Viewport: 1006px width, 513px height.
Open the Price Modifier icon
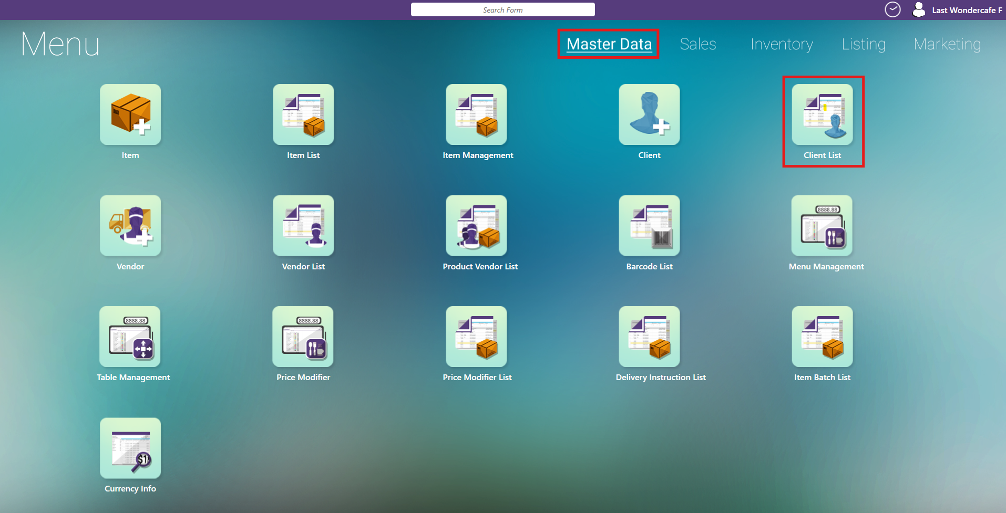(303, 337)
